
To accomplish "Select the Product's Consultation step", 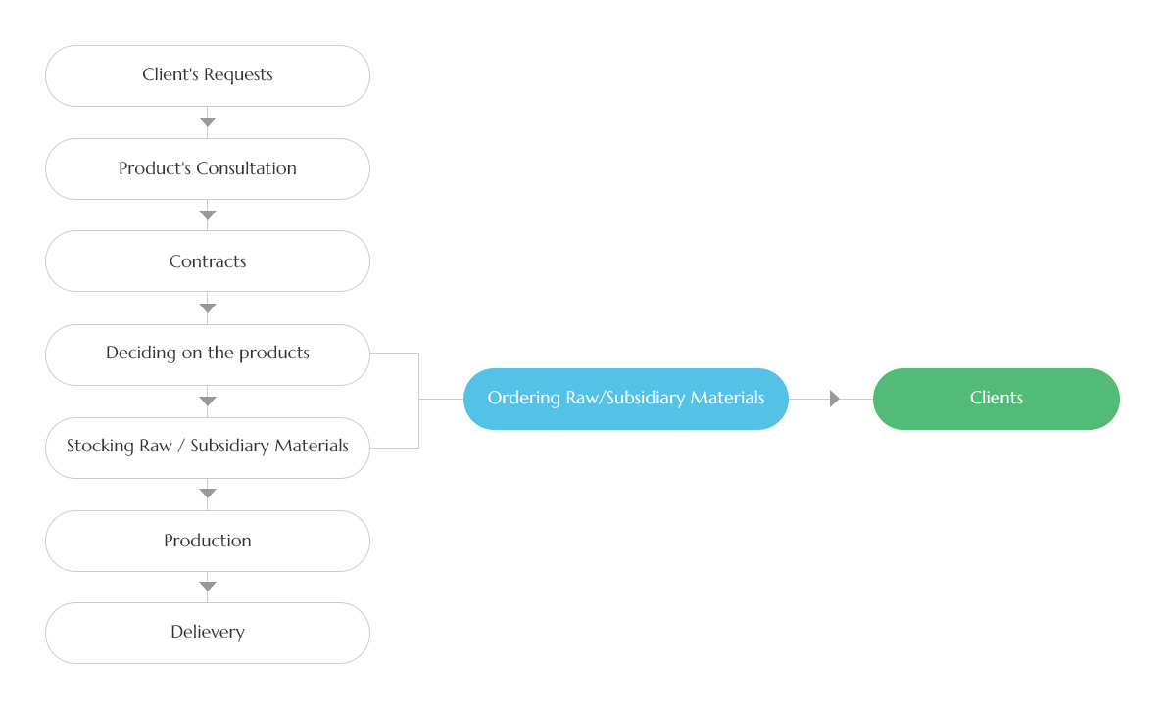I will pyautogui.click(x=208, y=168).
